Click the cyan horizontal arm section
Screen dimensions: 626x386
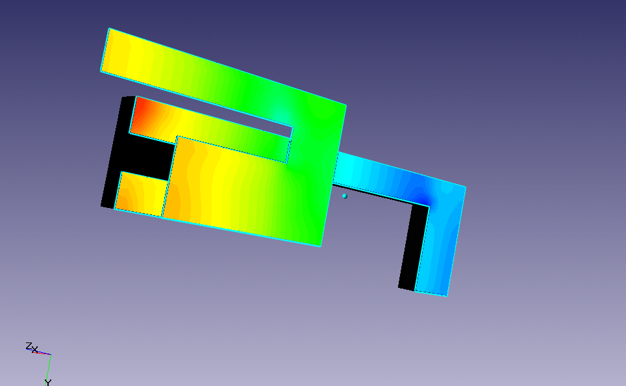click(x=364, y=170)
